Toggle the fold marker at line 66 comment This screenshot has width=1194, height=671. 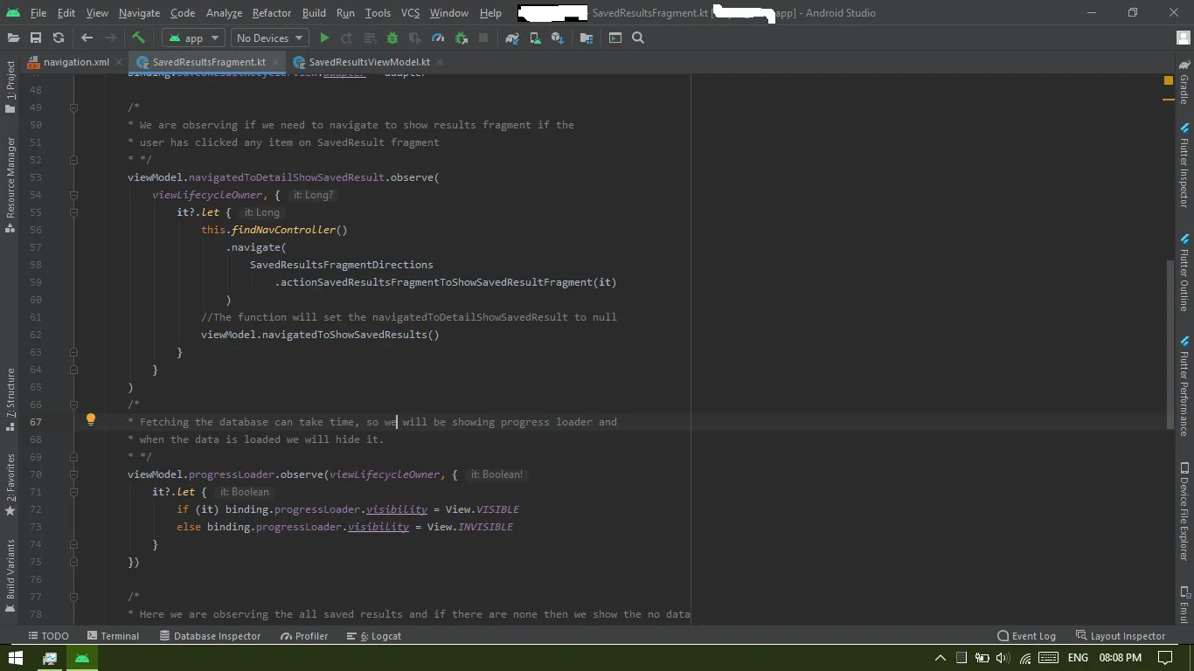[73, 405]
